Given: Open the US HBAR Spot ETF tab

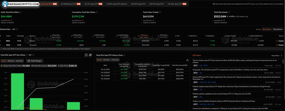Looking at the screenshot, I should tap(71, 4).
